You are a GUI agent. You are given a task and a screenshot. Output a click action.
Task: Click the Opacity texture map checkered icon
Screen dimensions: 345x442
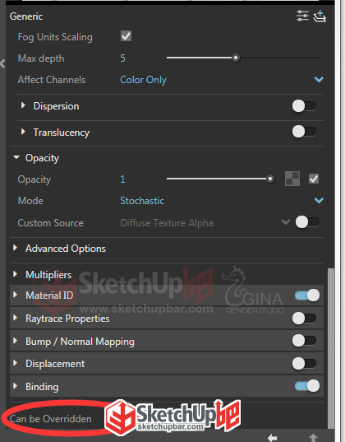(292, 179)
